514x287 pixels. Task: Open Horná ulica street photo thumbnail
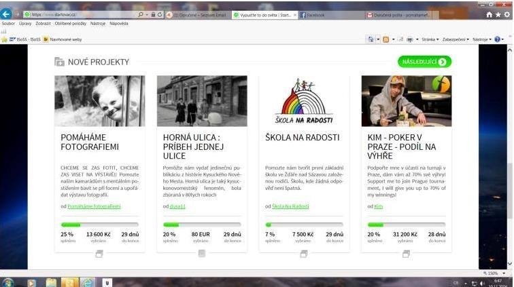pos(202,101)
